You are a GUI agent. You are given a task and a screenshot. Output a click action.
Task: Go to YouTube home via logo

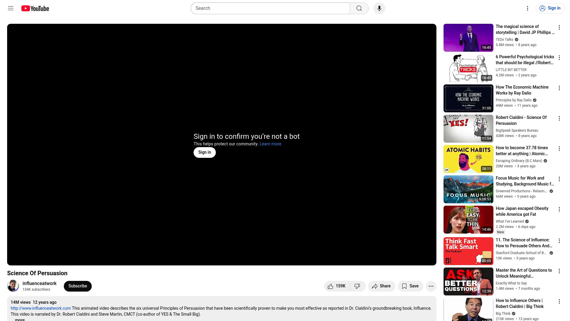pos(35,8)
